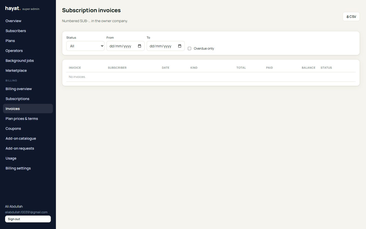Click into the From date field
Viewport: 366px width, 229px height.
126,46
